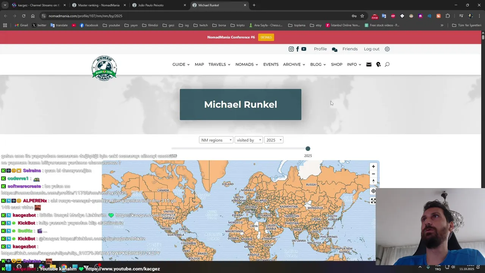Open Google Translate extension icon
The width and height of the screenshot is (485, 273).
coord(384,16)
